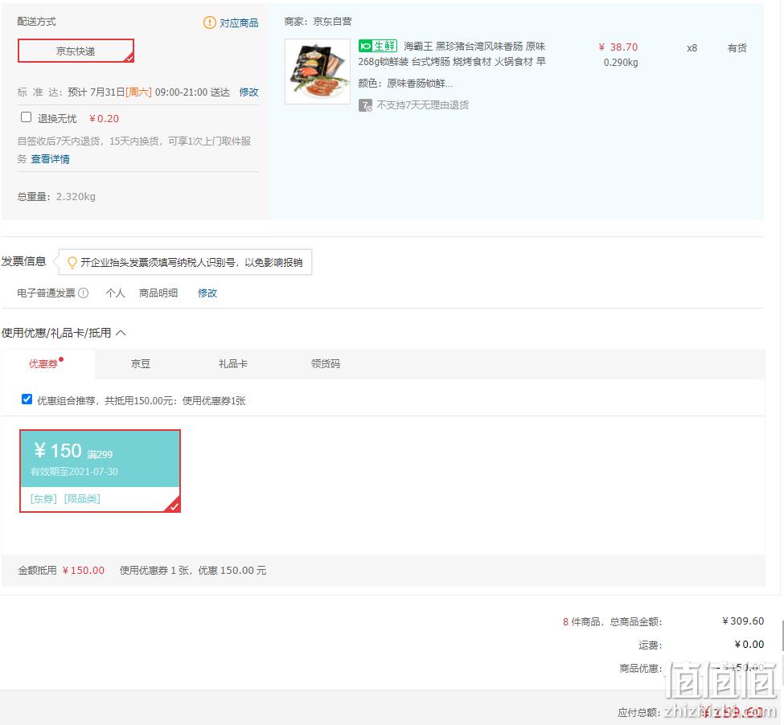Modify the invoice information via 修改
This screenshot has height=725, width=784.
pyautogui.click(x=207, y=293)
